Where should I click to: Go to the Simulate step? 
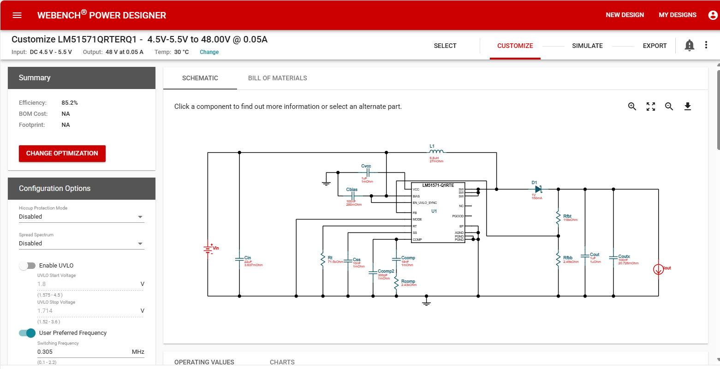(588, 46)
